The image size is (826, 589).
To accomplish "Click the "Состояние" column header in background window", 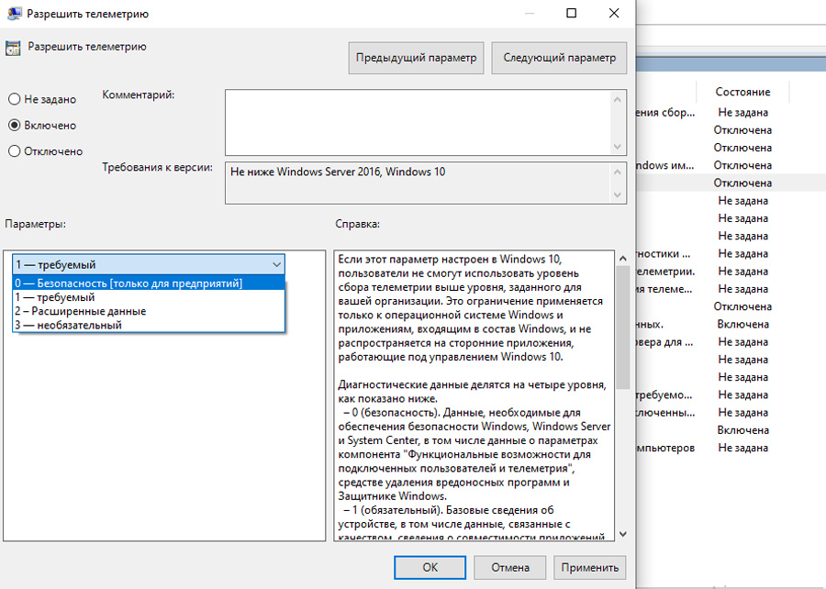I will 742,92.
